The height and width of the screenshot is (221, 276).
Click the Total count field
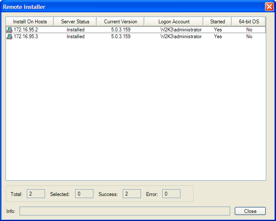[36, 194]
